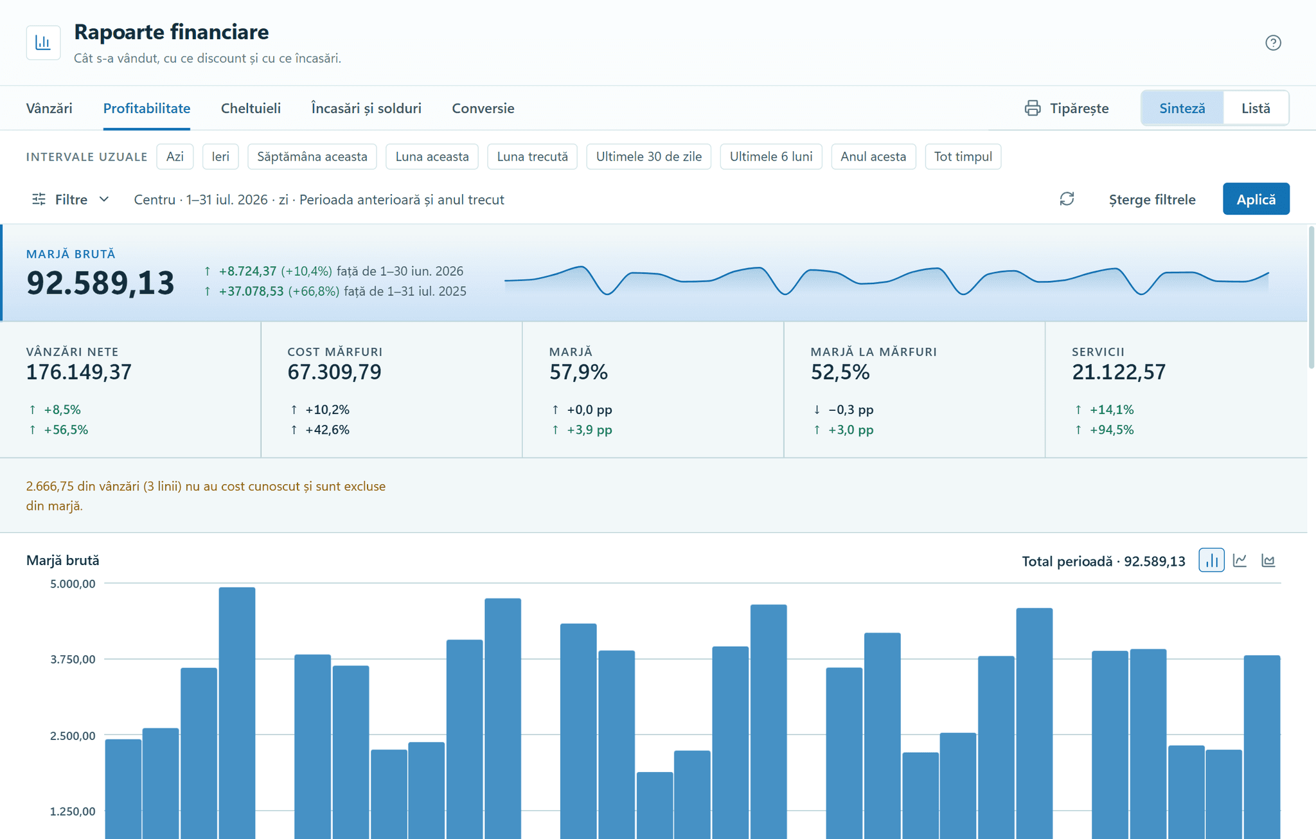
Task: Open the Încasări și solduri tab
Action: pyautogui.click(x=366, y=108)
